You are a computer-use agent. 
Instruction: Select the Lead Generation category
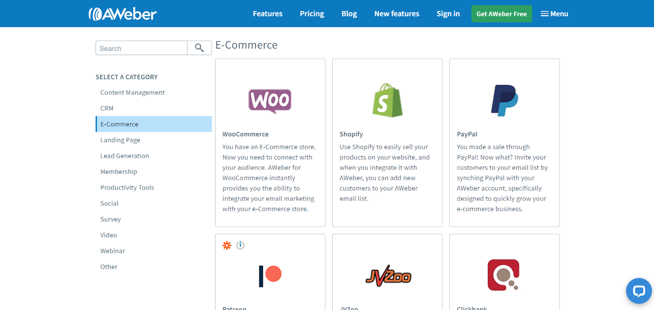(x=125, y=156)
